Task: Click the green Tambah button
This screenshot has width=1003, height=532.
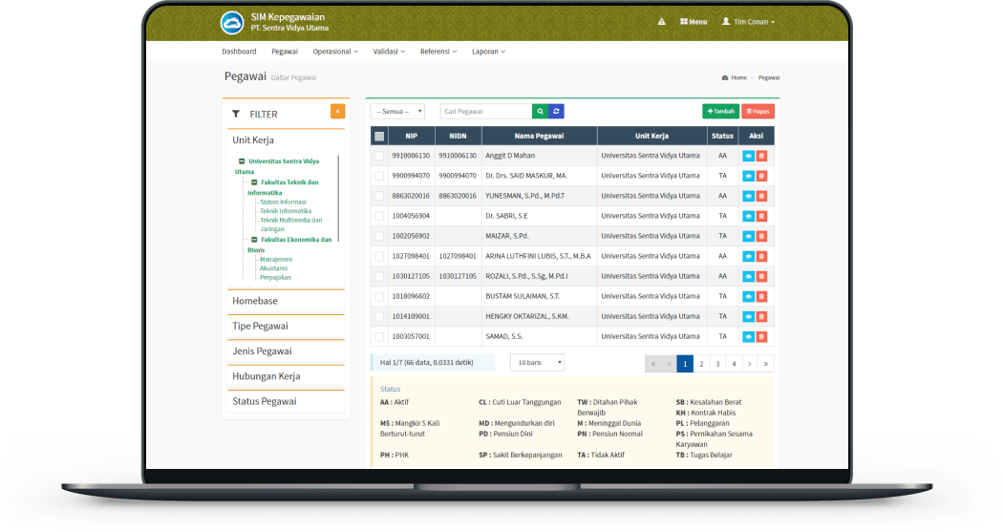Action: pos(720,112)
